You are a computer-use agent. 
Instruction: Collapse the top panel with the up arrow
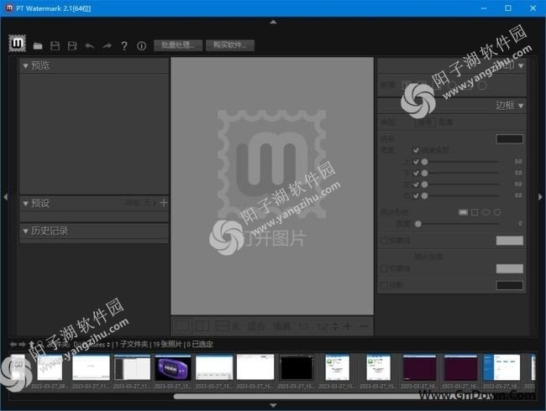(x=273, y=22)
